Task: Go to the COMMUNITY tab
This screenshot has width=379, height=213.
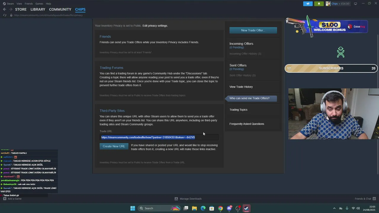Action: click(x=60, y=9)
